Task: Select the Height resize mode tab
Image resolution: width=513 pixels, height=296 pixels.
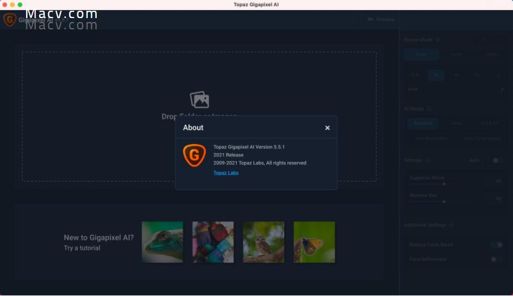Action: (491, 54)
